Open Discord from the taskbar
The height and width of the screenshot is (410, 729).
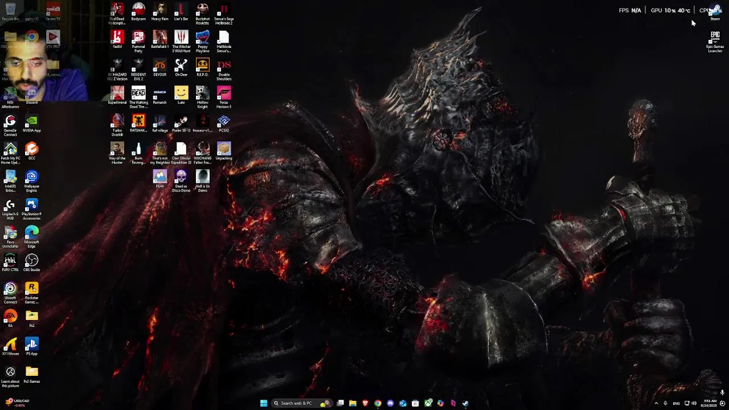pos(390,403)
